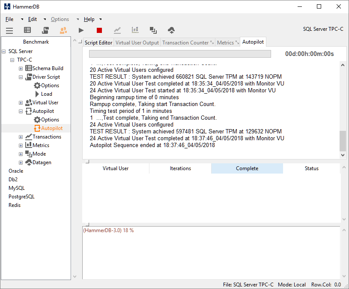Switch to the Metrics tab
Viewport: 349px width, 289px height.
tap(228, 42)
